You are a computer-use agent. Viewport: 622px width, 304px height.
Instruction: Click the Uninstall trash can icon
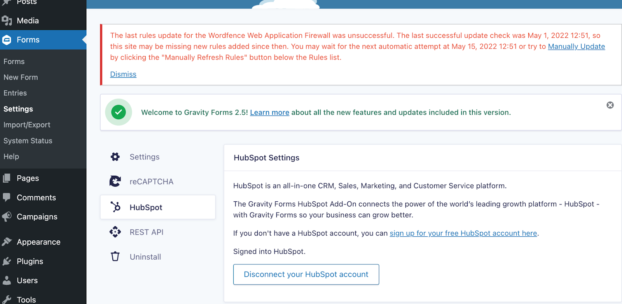[x=115, y=257]
